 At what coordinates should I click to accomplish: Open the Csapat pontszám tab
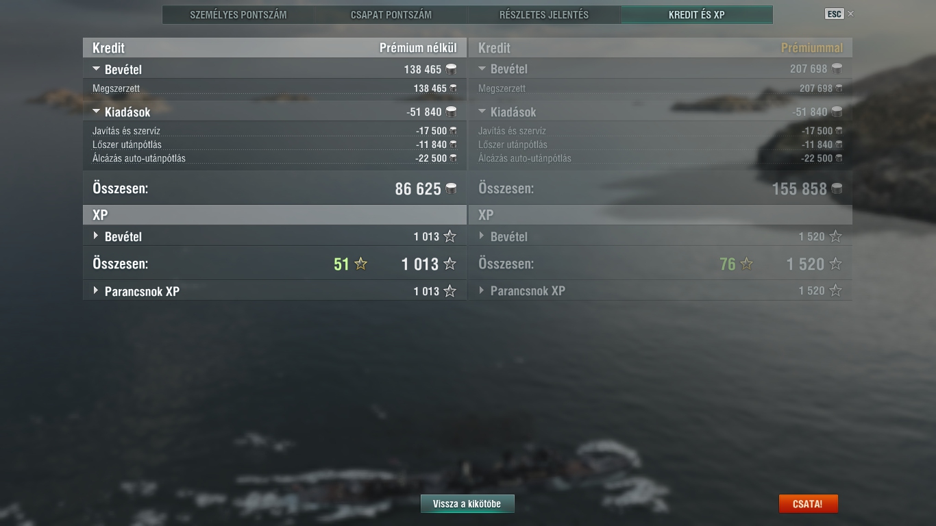[x=391, y=14]
